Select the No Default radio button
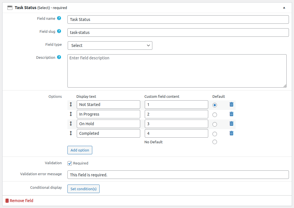 pyautogui.click(x=215, y=142)
